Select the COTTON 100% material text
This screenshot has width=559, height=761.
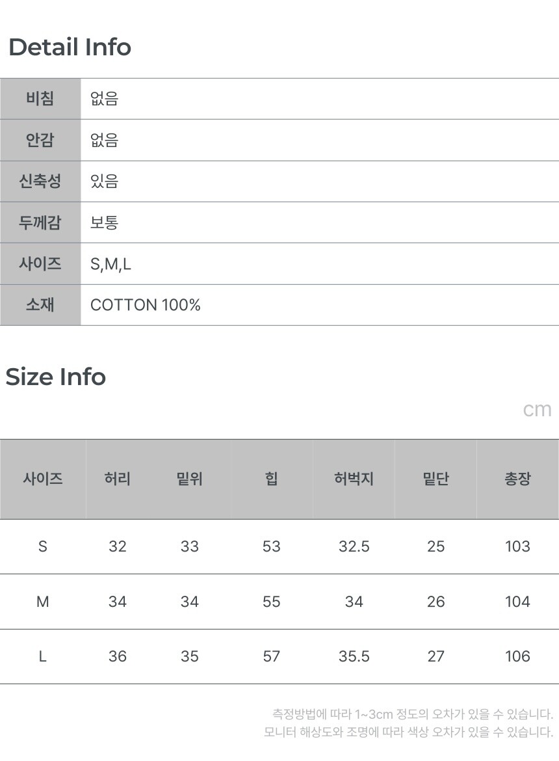[x=145, y=305]
